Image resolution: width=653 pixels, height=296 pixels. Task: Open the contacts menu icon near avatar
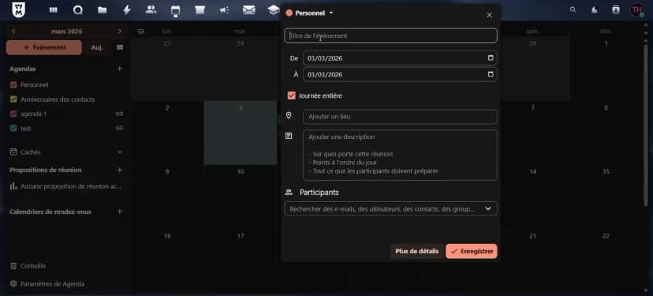(616, 9)
